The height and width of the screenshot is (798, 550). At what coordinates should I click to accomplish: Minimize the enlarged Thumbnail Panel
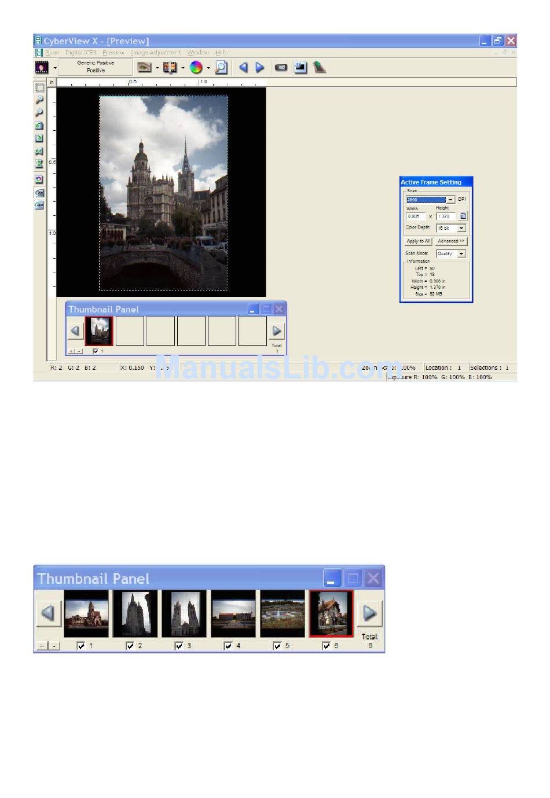pos(332,578)
